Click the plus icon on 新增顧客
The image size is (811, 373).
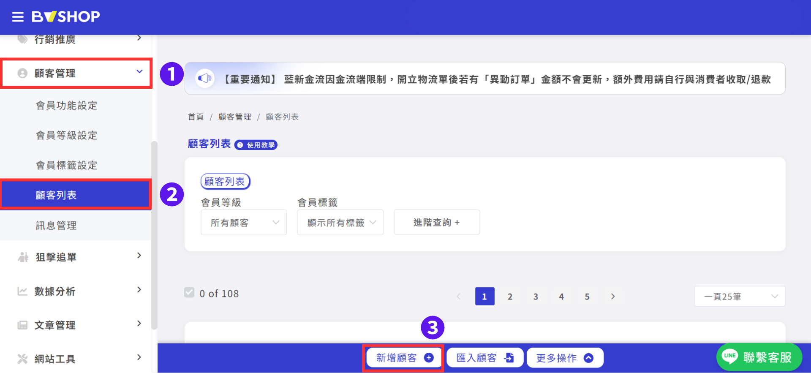(429, 358)
